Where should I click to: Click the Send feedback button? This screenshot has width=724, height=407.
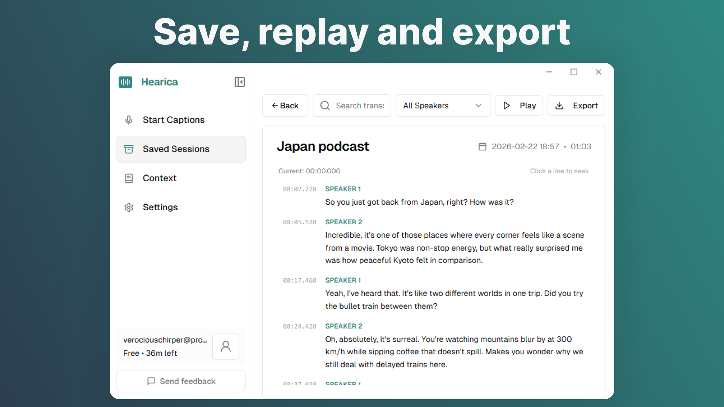[x=181, y=381]
